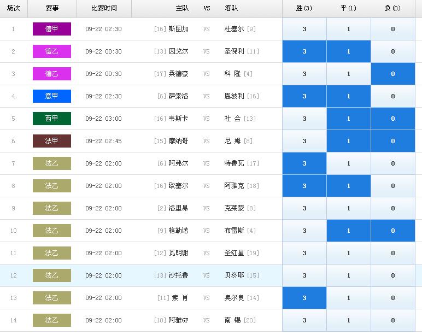Open away team 恩波利
422x335 pixels.
click(x=234, y=96)
